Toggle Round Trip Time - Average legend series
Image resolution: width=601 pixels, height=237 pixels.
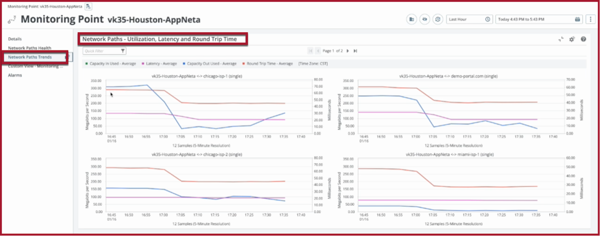click(267, 63)
